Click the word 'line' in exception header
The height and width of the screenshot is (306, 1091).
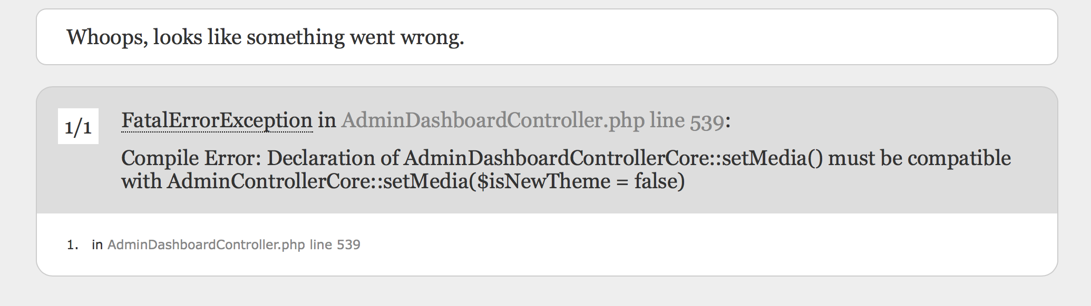667,120
